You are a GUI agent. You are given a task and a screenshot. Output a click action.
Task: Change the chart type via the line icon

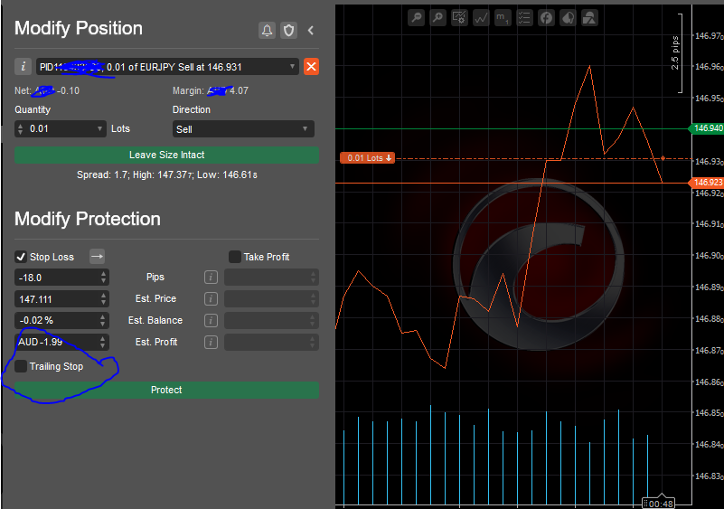pos(481,18)
